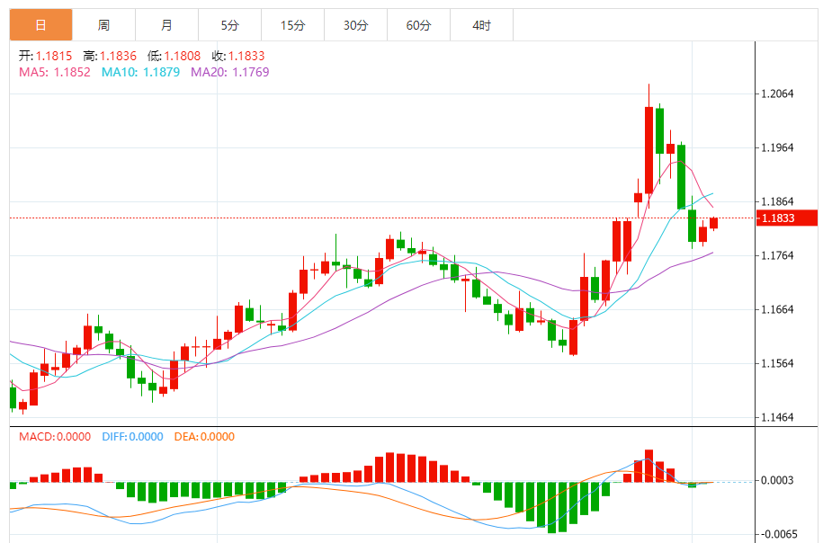Select the 15分 timeframe tab
This screenshot has width=823, height=543.
coord(292,25)
